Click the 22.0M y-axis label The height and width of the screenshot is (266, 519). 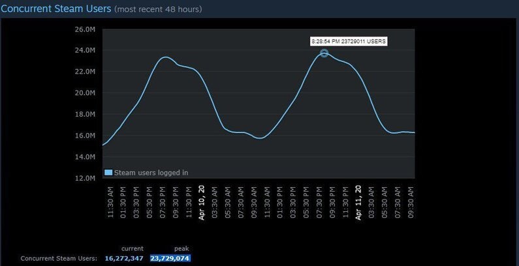(86, 71)
